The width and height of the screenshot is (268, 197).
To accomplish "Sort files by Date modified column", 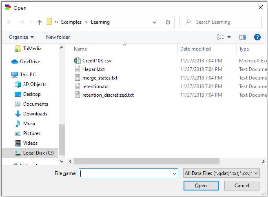I will coord(195,49).
